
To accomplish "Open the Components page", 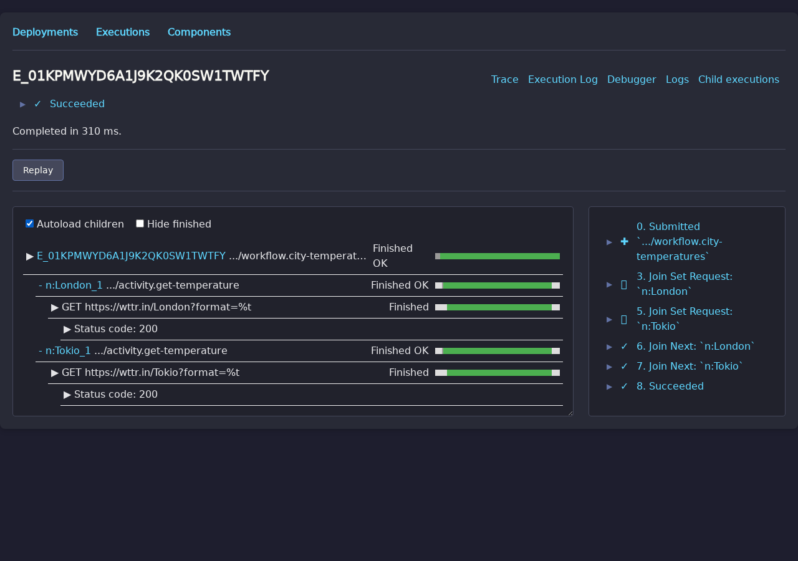I will pyautogui.click(x=199, y=32).
